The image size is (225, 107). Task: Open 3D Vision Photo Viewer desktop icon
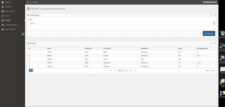click(x=222, y=47)
